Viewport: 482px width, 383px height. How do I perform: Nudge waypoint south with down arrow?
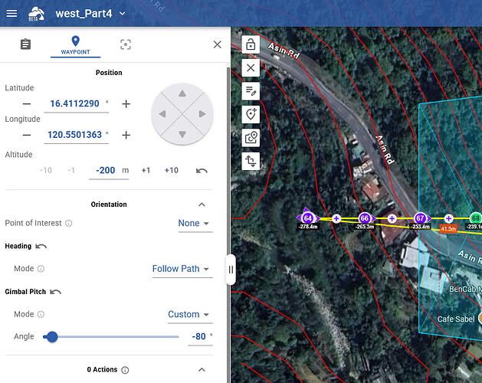click(182, 134)
